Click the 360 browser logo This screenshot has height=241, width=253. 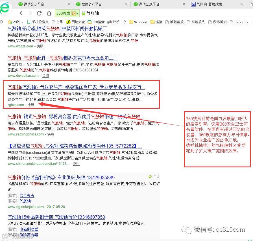point(5,8)
